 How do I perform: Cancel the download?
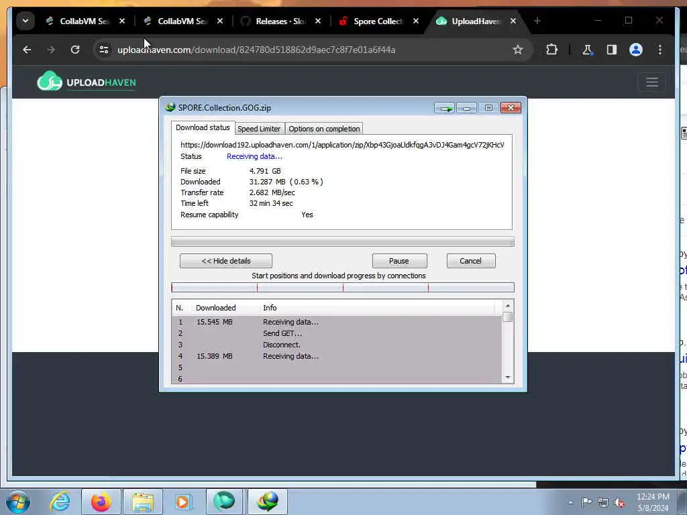tap(470, 261)
